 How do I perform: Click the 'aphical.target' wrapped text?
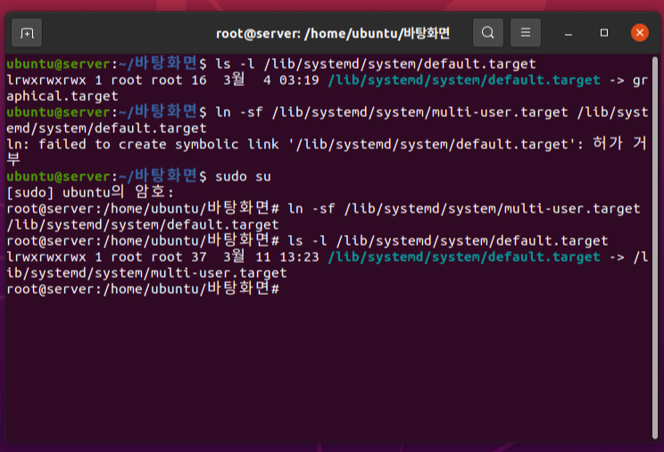(x=62, y=96)
